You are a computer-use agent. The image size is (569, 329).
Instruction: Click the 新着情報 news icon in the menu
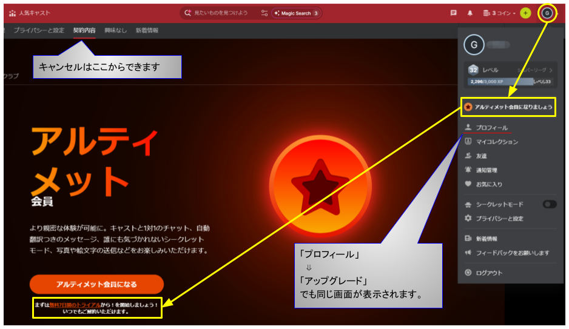coord(468,238)
